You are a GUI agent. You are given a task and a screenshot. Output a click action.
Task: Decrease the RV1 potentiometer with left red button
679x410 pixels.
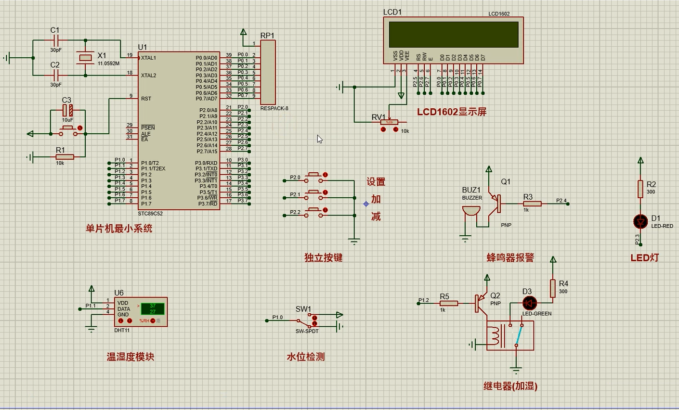coord(383,129)
